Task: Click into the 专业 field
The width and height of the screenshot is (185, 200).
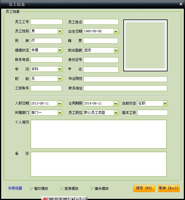Action: 101,70
